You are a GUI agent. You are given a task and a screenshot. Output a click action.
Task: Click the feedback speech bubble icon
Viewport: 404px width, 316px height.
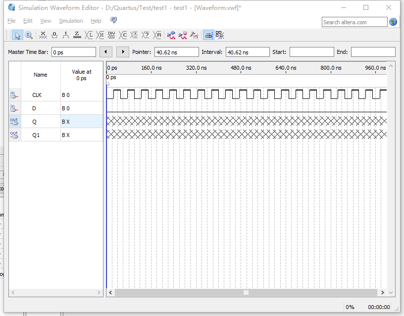pos(113,20)
